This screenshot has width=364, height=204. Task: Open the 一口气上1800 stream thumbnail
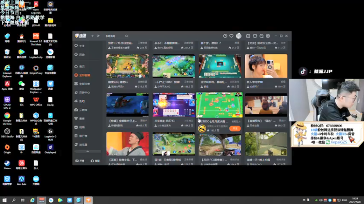pyautogui.click(x=174, y=66)
